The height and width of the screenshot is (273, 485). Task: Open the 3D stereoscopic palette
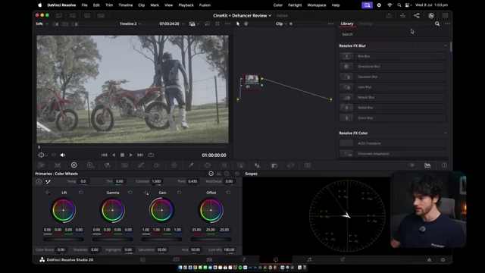pos(308,165)
